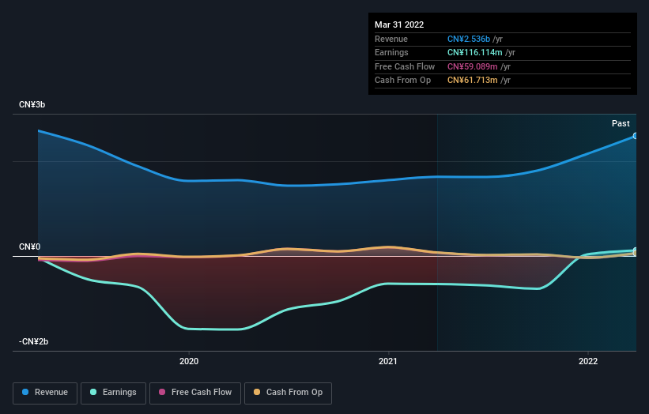Screen dimensions: 649x414
Task: Click the blue Revenue endpoint marker
Action: 635,136
